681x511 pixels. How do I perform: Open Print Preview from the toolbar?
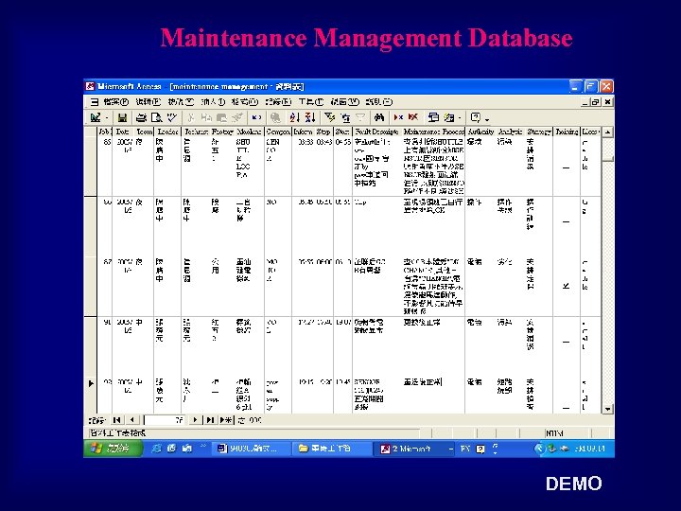click(x=156, y=117)
